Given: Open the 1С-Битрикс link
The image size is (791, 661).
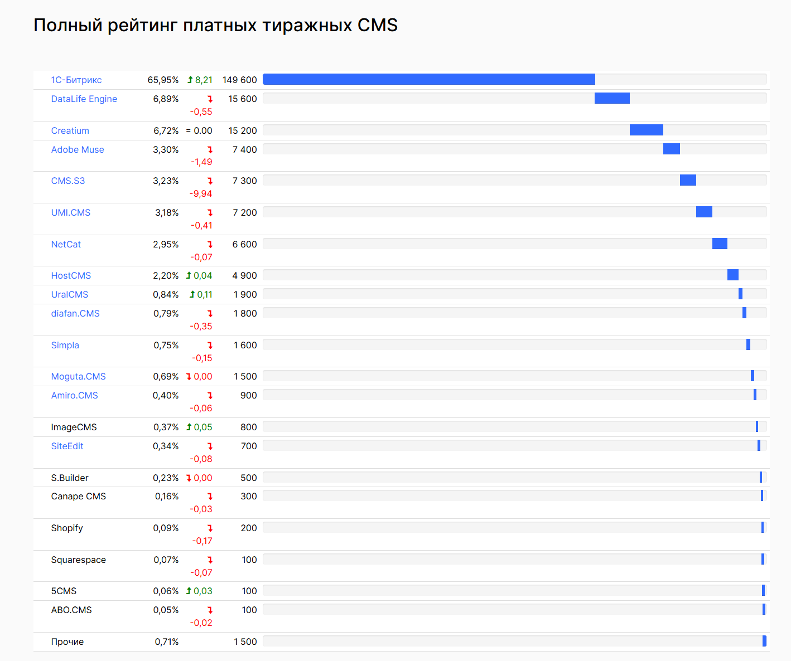Looking at the screenshot, I should 76,80.
